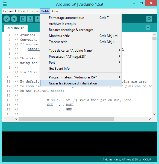Click the Arduino logo in title bar
The image size is (159, 164).
pyautogui.click(x=5, y=4)
